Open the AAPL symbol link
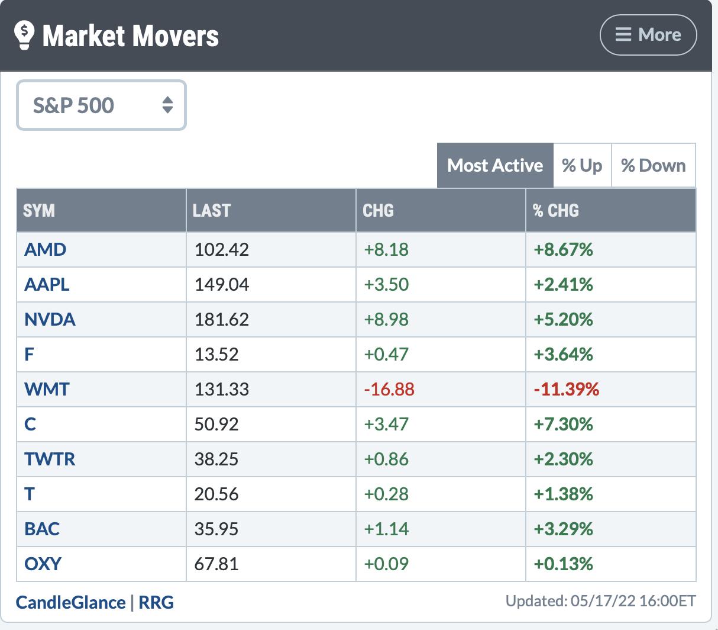The height and width of the screenshot is (630, 718). (47, 284)
